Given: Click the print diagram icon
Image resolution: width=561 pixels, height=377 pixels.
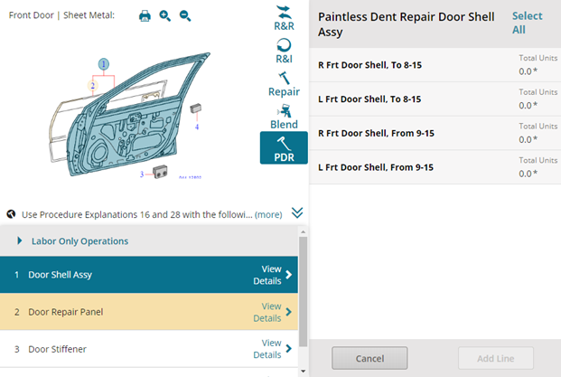Looking at the screenshot, I should pyautogui.click(x=145, y=15).
